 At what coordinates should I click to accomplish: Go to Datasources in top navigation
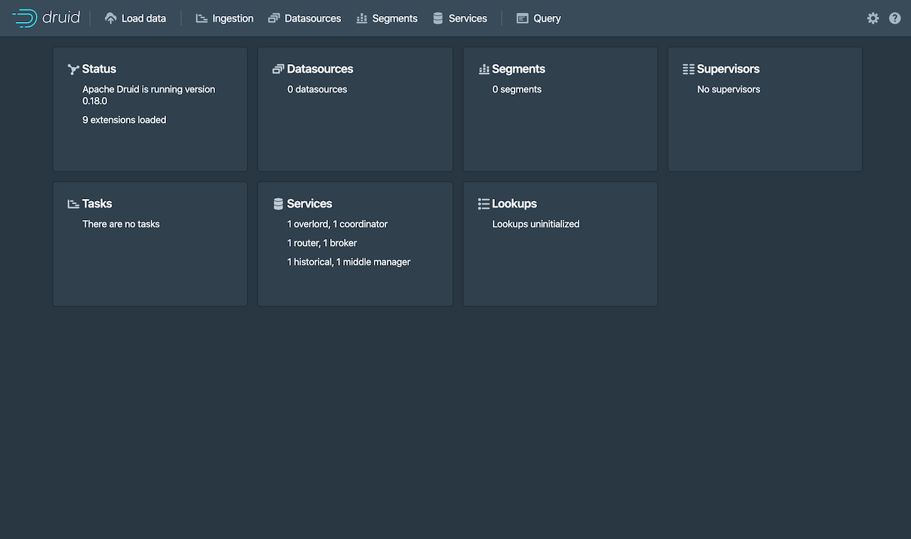click(305, 18)
